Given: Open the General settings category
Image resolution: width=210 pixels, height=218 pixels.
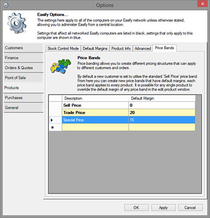Looking at the screenshot, I should [23, 107].
